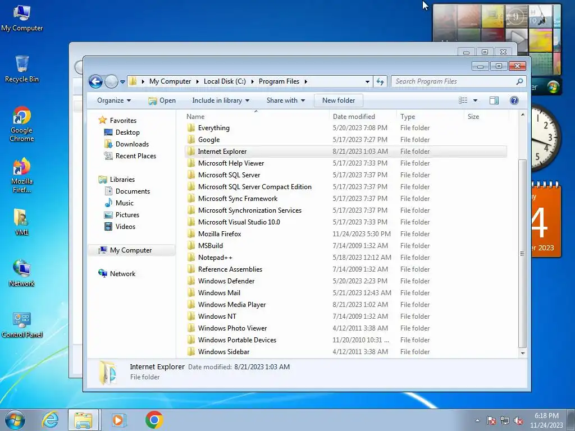Click My Computer in the address breadcrumb
The image size is (575, 431).
click(170, 81)
